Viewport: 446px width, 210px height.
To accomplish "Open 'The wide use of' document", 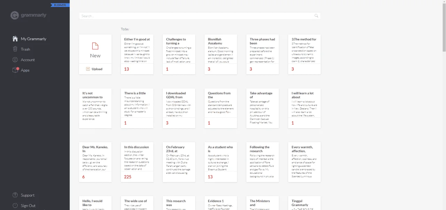I will (x=137, y=203).
